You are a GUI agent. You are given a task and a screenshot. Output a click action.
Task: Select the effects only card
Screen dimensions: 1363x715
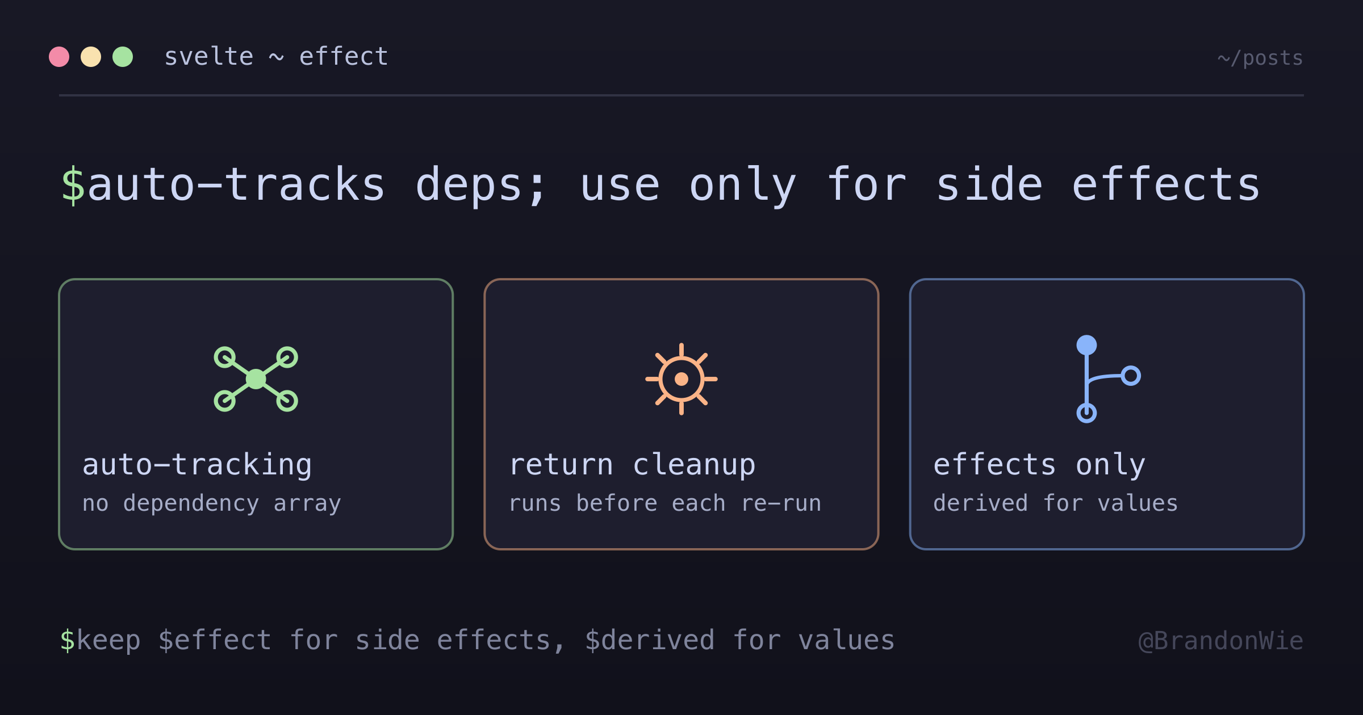[x=1107, y=414]
